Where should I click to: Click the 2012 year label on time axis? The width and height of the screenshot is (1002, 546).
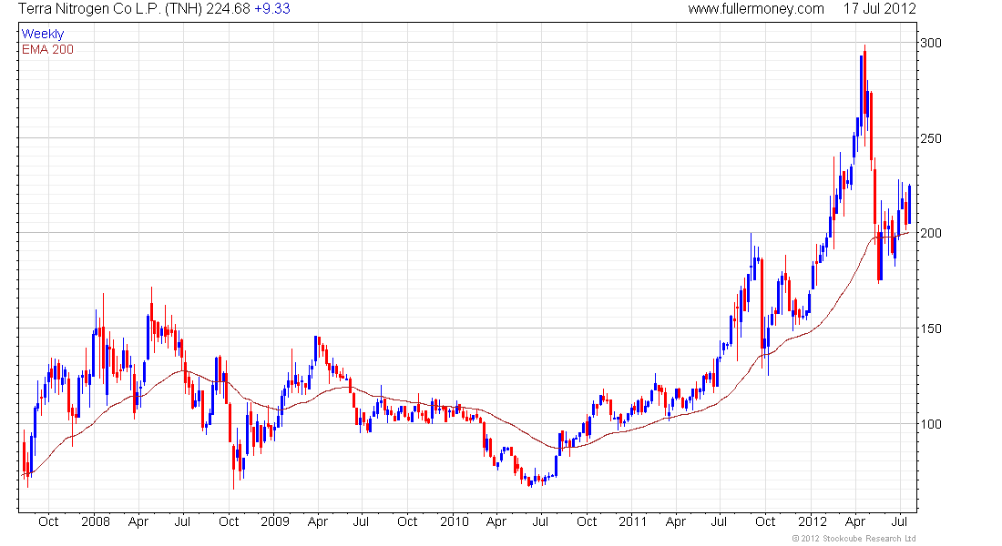coord(813,521)
